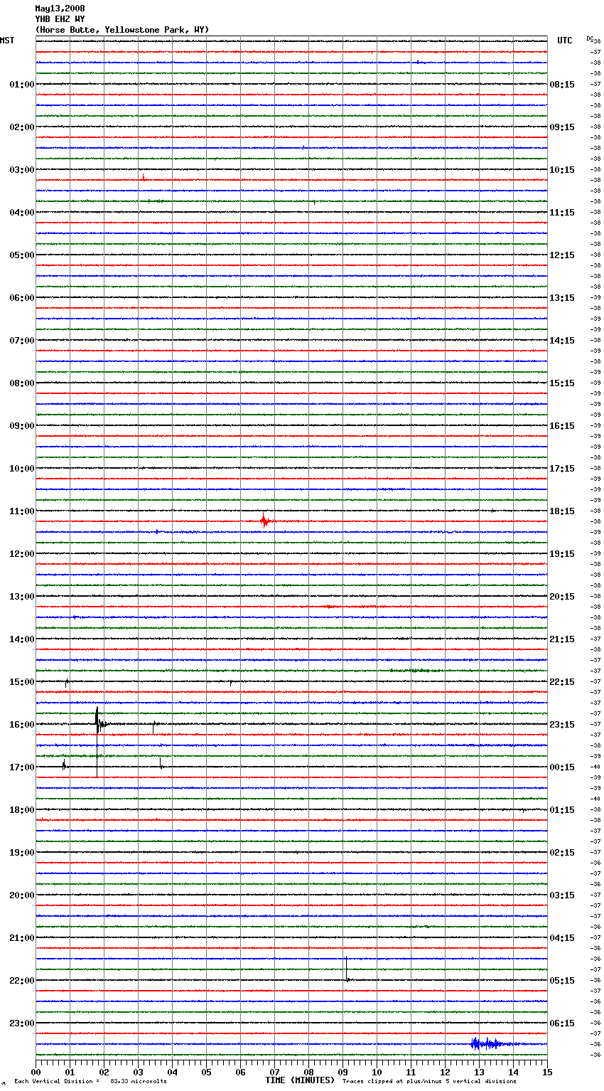Image resolution: width=604 pixels, height=1091 pixels.
Task: Click the MST axis header
Action: pyautogui.click(x=7, y=41)
